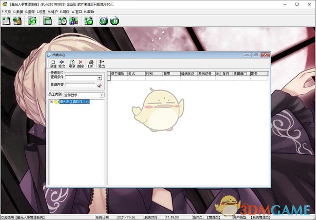Click the 职务 column header

click(259, 74)
